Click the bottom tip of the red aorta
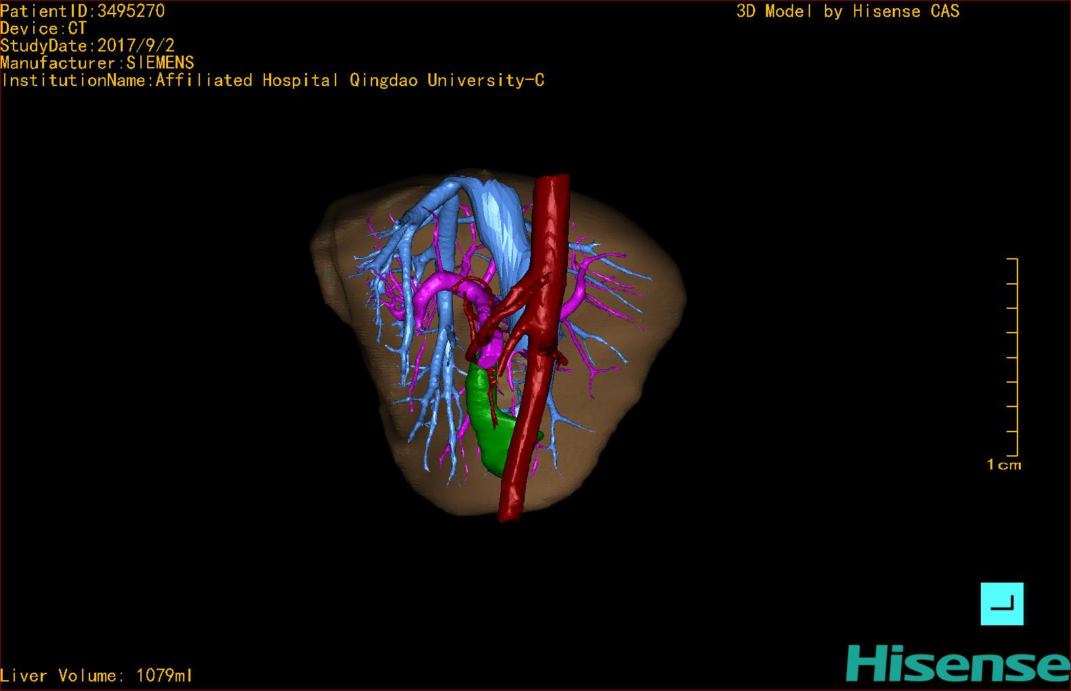This screenshot has height=691, width=1071. pos(509,511)
